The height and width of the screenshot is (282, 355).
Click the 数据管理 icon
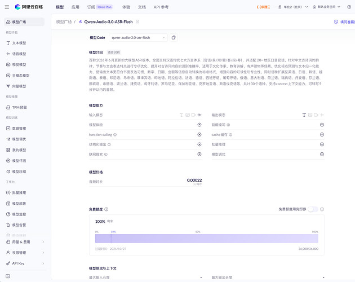8,128
